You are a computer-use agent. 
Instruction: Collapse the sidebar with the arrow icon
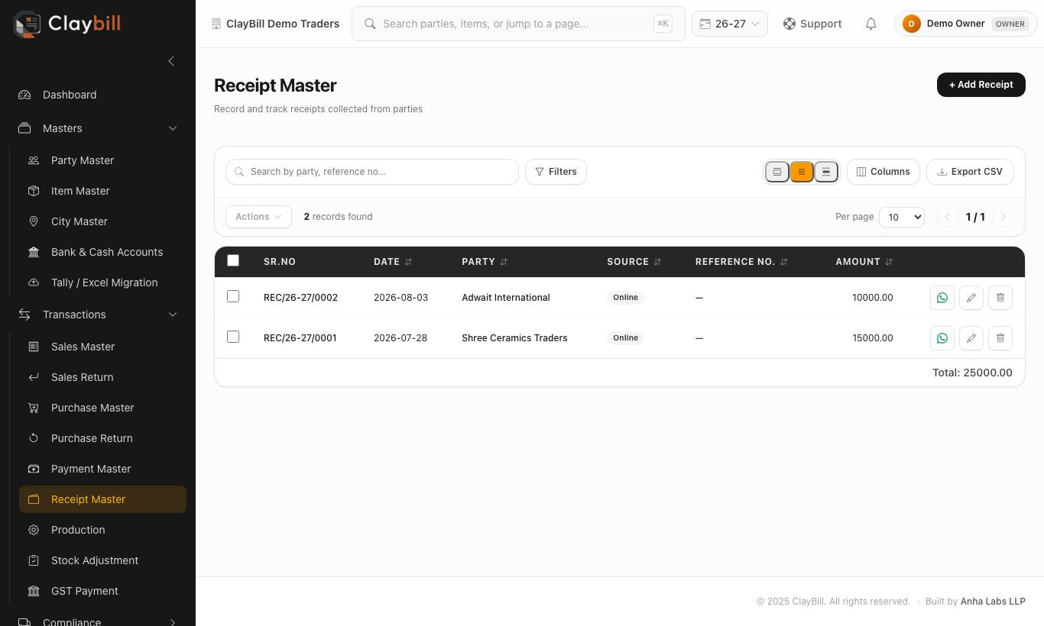171,61
